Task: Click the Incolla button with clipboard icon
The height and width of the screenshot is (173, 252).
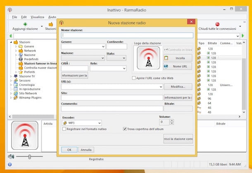Action: [x=178, y=58]
